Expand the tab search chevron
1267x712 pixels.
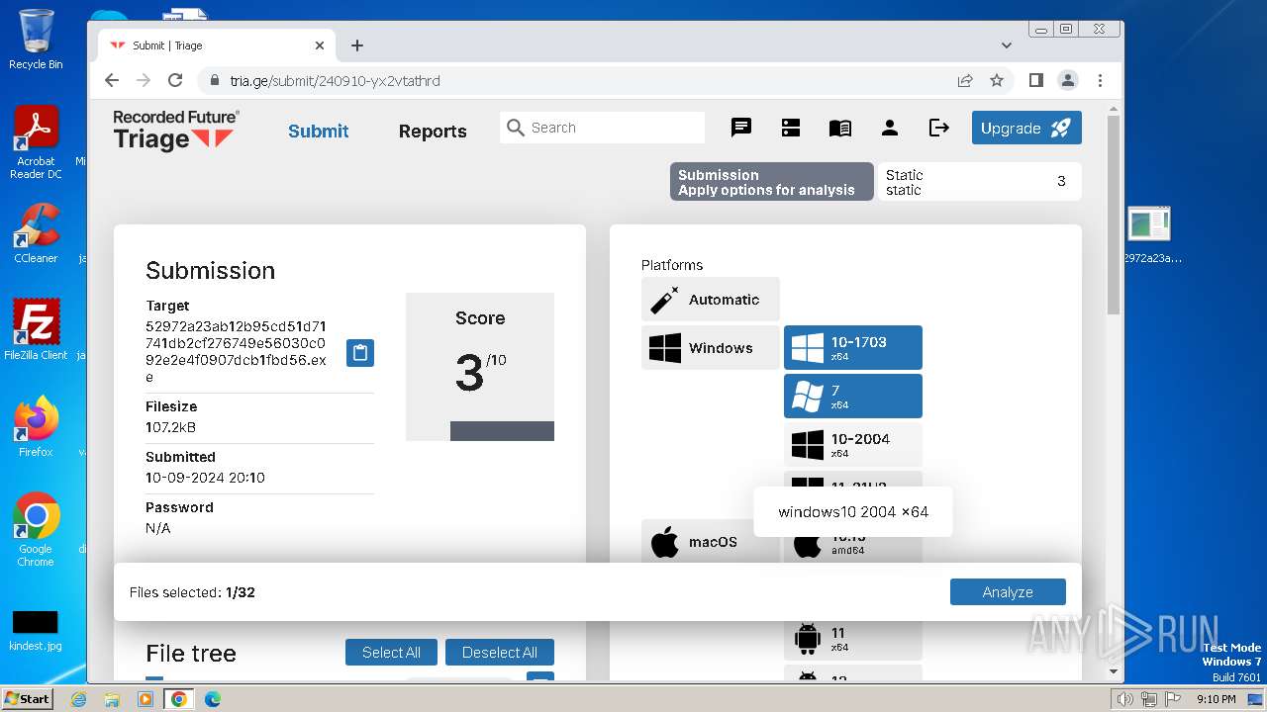click(x=1007, y=45)
